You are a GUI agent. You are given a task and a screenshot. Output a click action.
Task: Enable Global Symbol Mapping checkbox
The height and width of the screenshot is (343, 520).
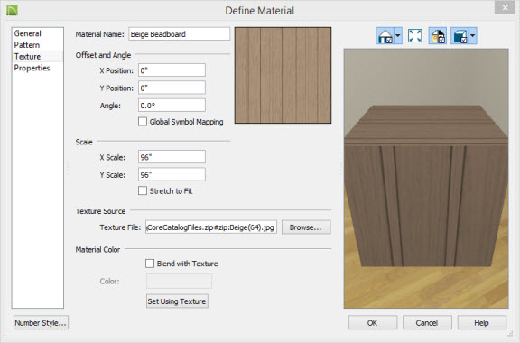coord(143,122)
